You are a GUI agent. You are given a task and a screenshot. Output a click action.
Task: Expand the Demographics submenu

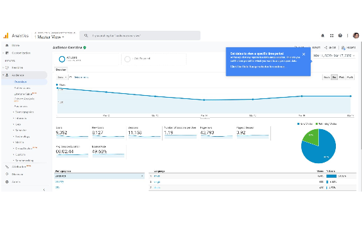[x=24, y=112]
